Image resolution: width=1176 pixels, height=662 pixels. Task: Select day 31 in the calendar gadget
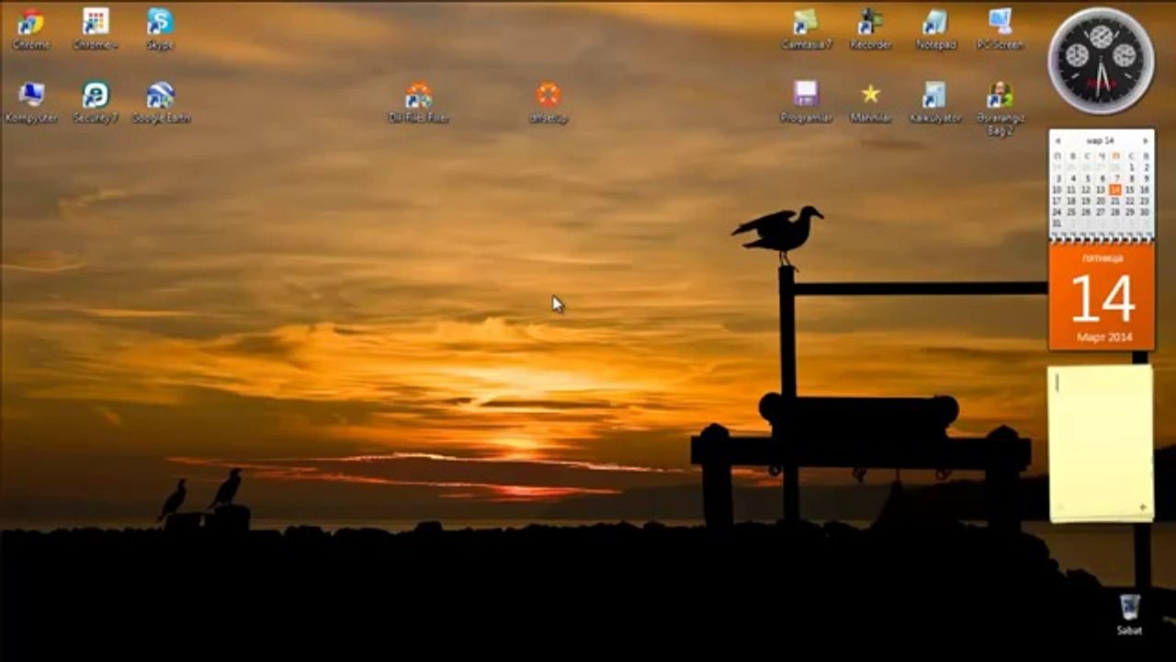coord(1057,223)
